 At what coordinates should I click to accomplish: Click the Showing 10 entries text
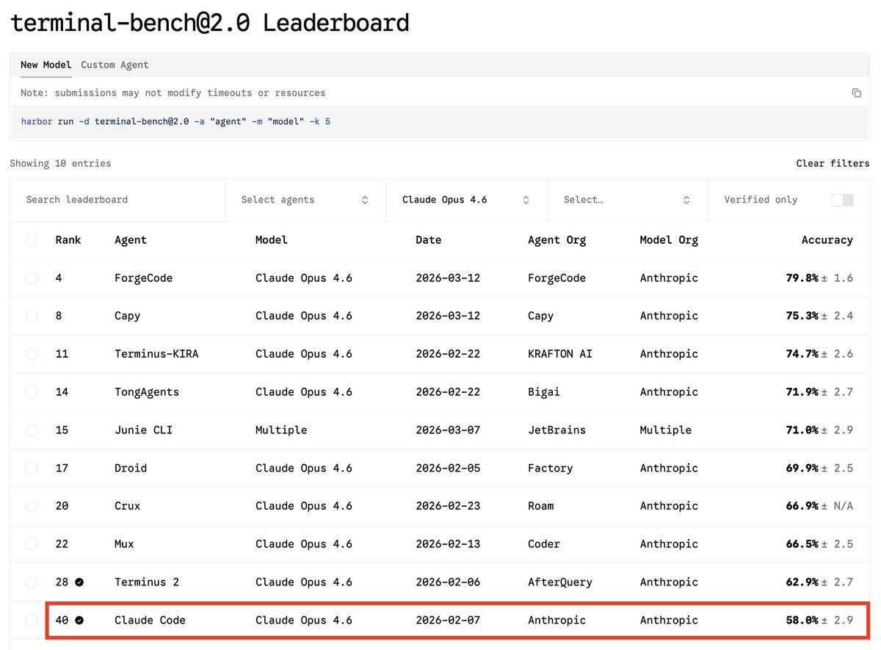pyautogui.click(x=60, y=163)
